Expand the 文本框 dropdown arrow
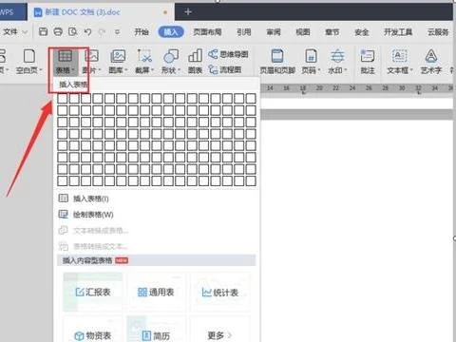This screenshot has height=342, width=456. (x=411, y=70)
